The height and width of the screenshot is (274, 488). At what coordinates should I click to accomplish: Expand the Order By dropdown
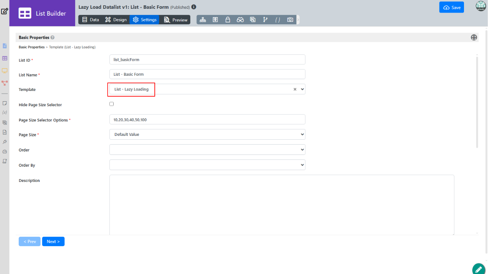click(207, 165)
